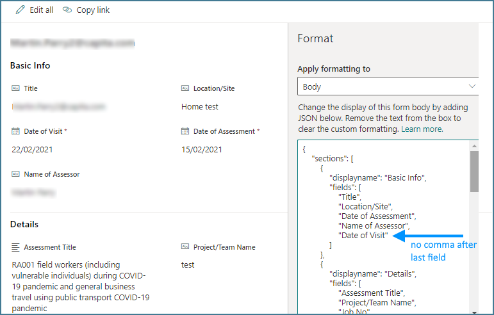Click the "displayname": "Details" JSON line
Image resolution: width=494 pixels, height=315 pixels.
(373, 274)
